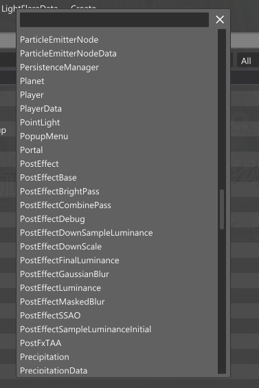Select PostEffectSSAO entry
This screenshot has height=388, width=259.
pyautogui.click(x=50, y=316)
